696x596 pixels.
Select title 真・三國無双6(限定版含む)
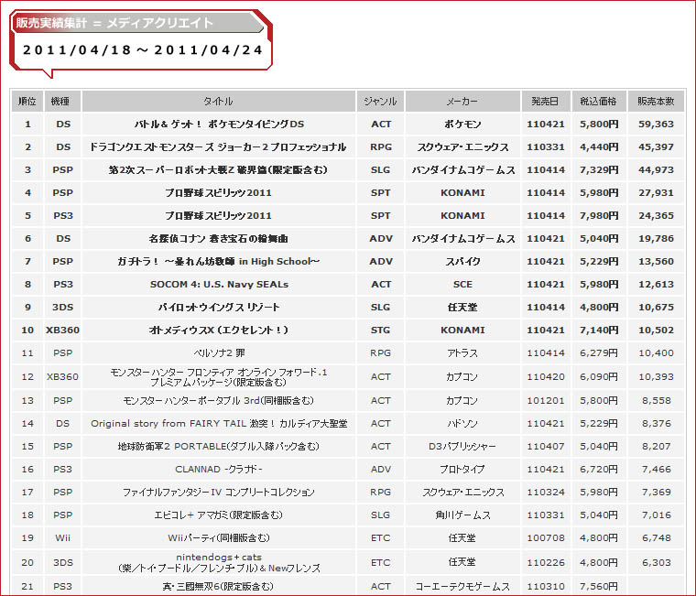pos(218,586)
